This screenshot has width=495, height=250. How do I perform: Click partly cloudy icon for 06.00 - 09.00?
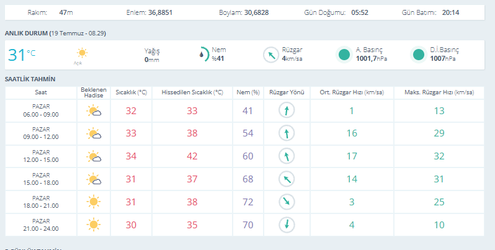pos(94,111)
